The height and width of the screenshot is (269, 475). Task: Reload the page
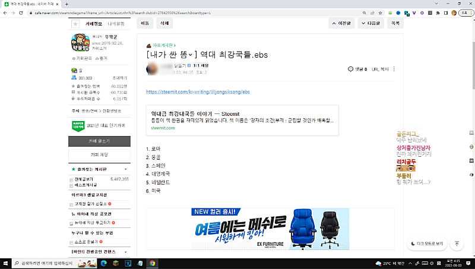pyautogui.click(x=21, y=13)
